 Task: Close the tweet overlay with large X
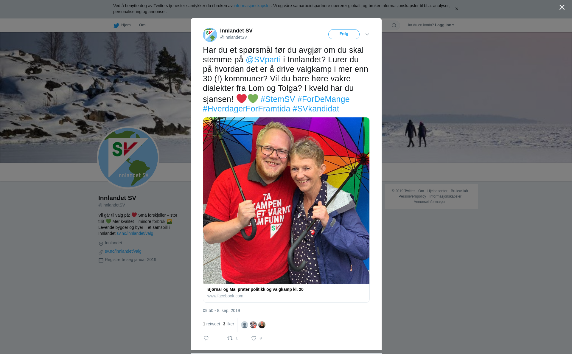coord(562,7)
